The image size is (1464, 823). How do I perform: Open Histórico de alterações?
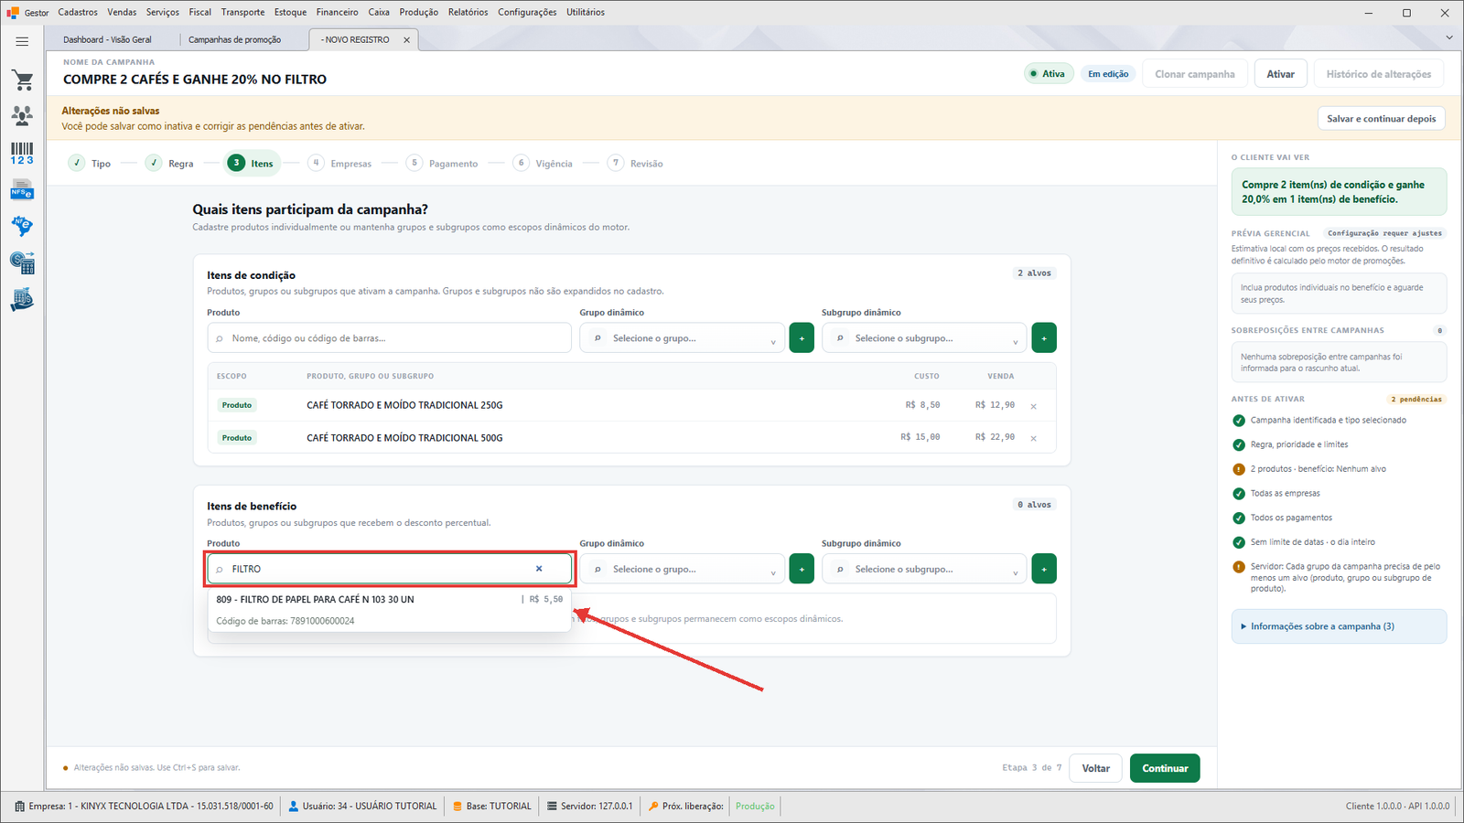tap(1379, 74)
